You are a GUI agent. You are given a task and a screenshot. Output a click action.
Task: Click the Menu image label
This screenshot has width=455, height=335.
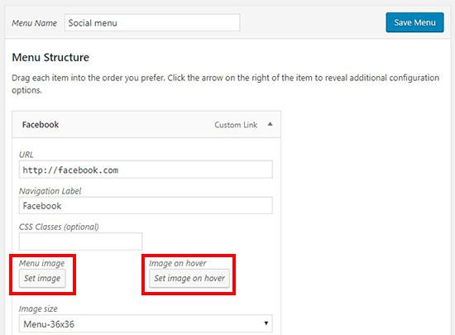[42, 263]
